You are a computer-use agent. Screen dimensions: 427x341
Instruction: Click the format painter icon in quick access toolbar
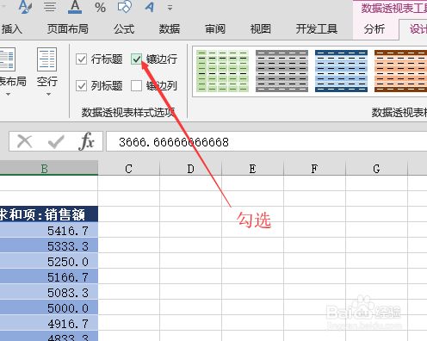tap(25, 7)
